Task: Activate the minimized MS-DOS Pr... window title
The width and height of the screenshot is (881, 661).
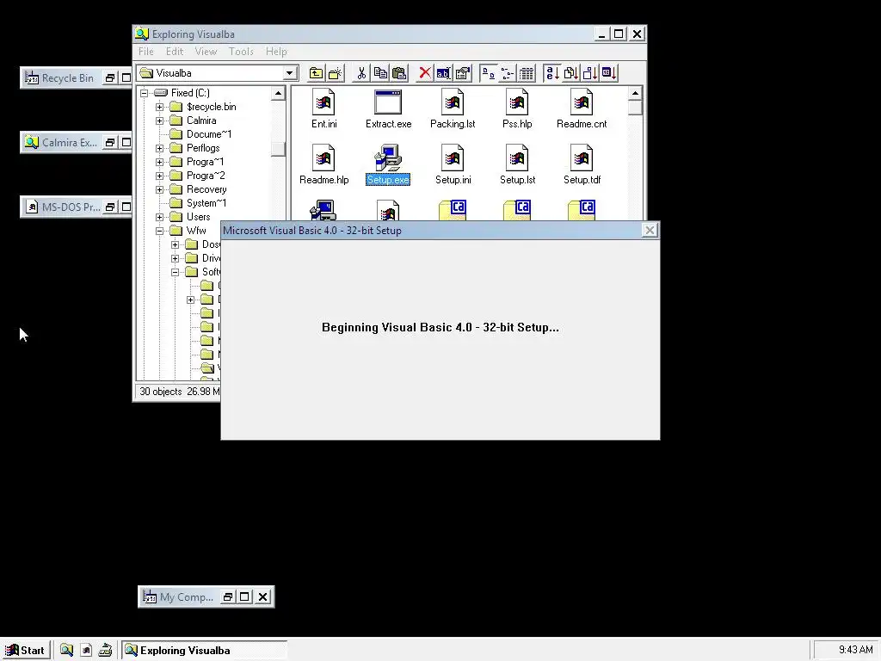Action: (71, 207)
